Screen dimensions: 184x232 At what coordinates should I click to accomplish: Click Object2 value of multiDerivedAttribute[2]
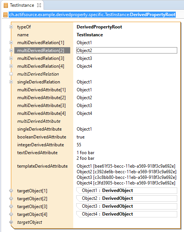tap(84, 98)
